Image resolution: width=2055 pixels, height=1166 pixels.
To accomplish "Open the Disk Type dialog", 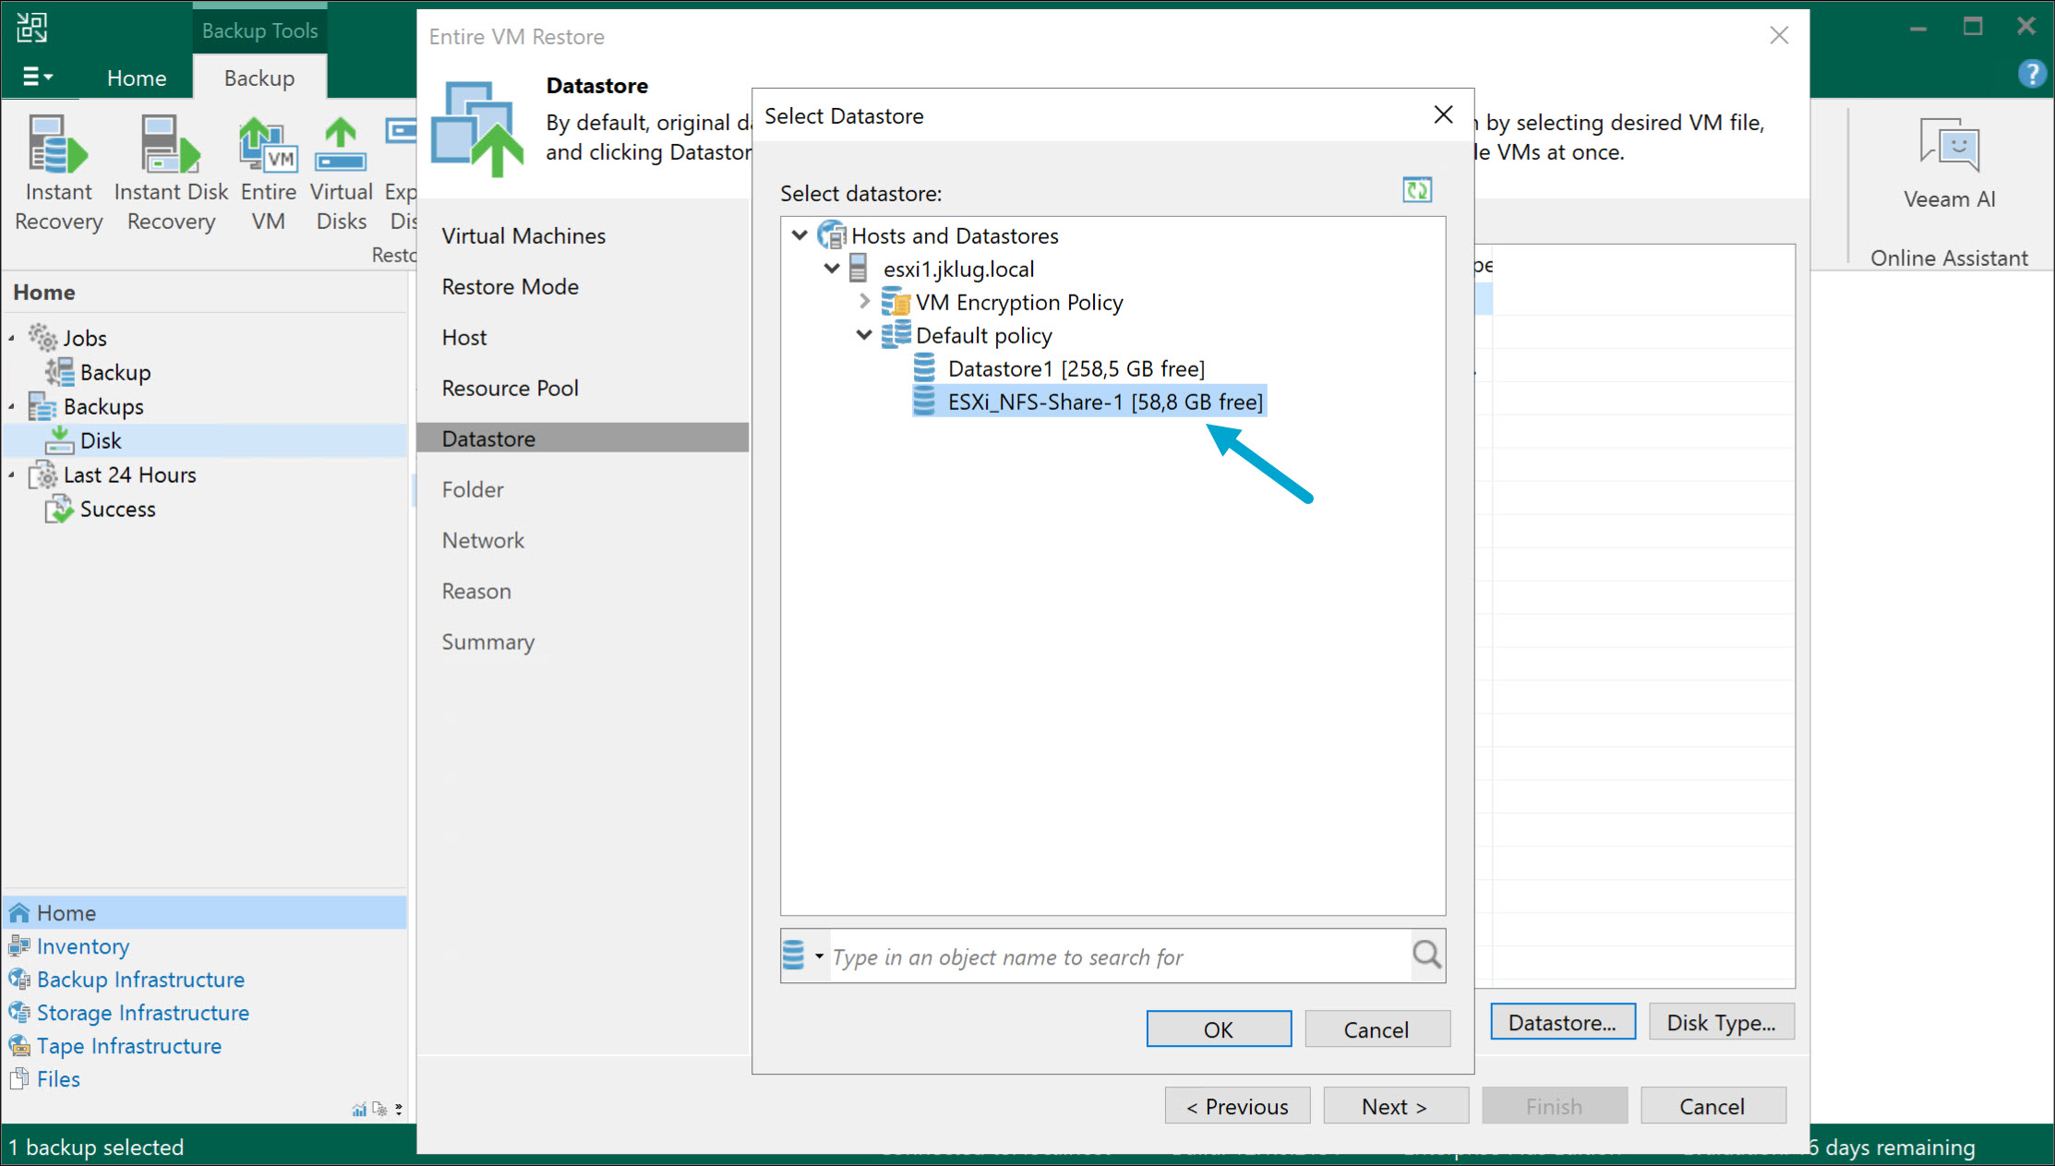I will pyautogui.click(x=1721, y=1022).
